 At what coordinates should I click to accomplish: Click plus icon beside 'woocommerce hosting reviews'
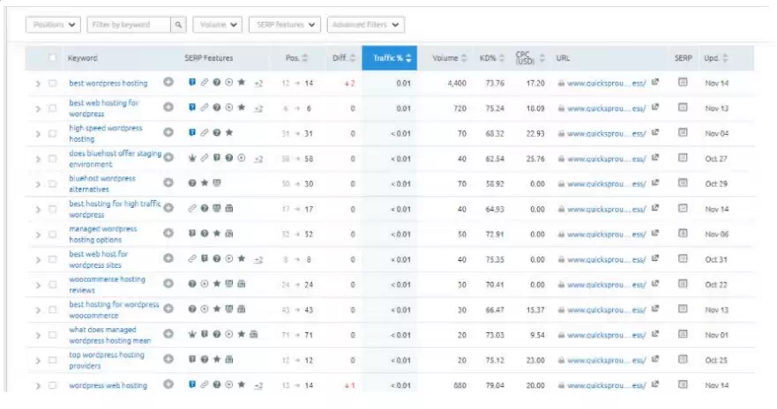tap(169, 285)
